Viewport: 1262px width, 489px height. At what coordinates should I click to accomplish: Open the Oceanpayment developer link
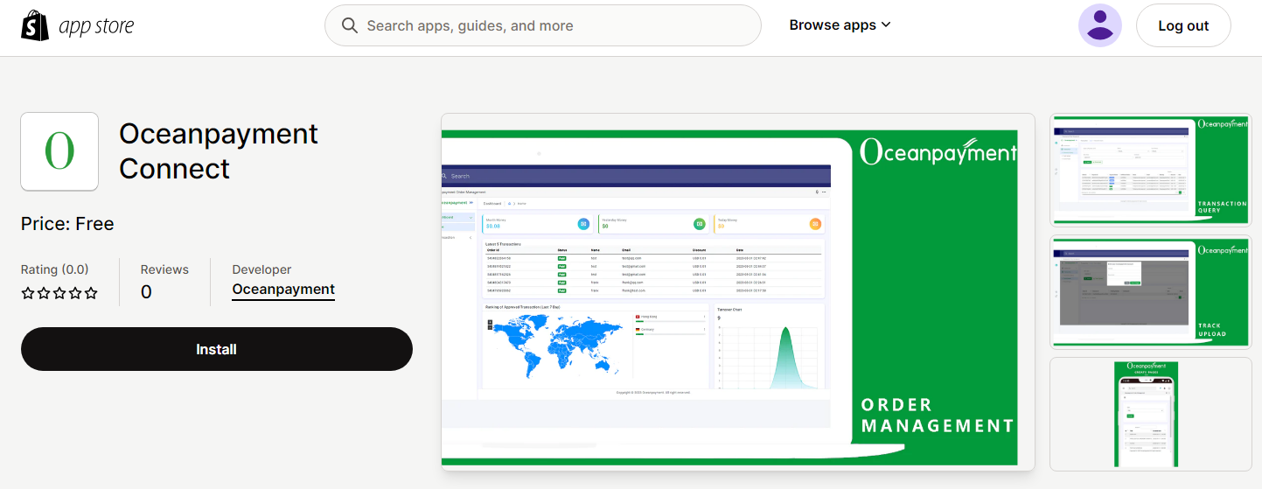click(283, 290)
